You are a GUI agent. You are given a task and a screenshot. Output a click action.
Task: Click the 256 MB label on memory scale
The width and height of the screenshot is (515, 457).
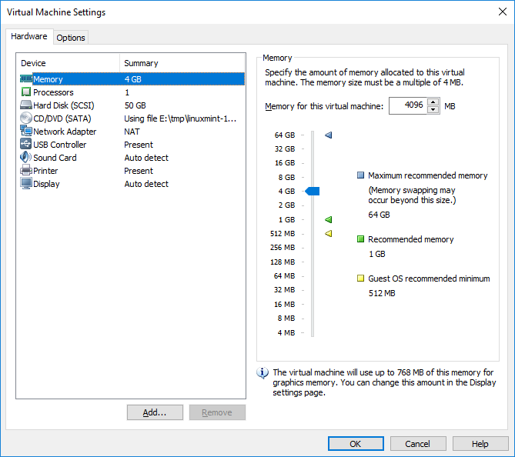[283, 247]
